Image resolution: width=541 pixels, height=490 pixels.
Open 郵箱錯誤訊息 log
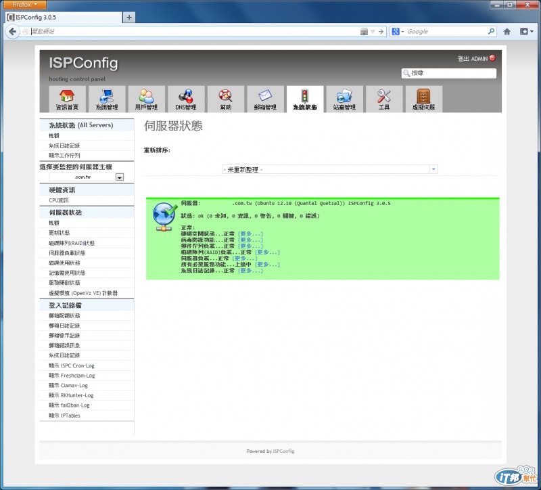pyautogui.click(x=64, y=345)
